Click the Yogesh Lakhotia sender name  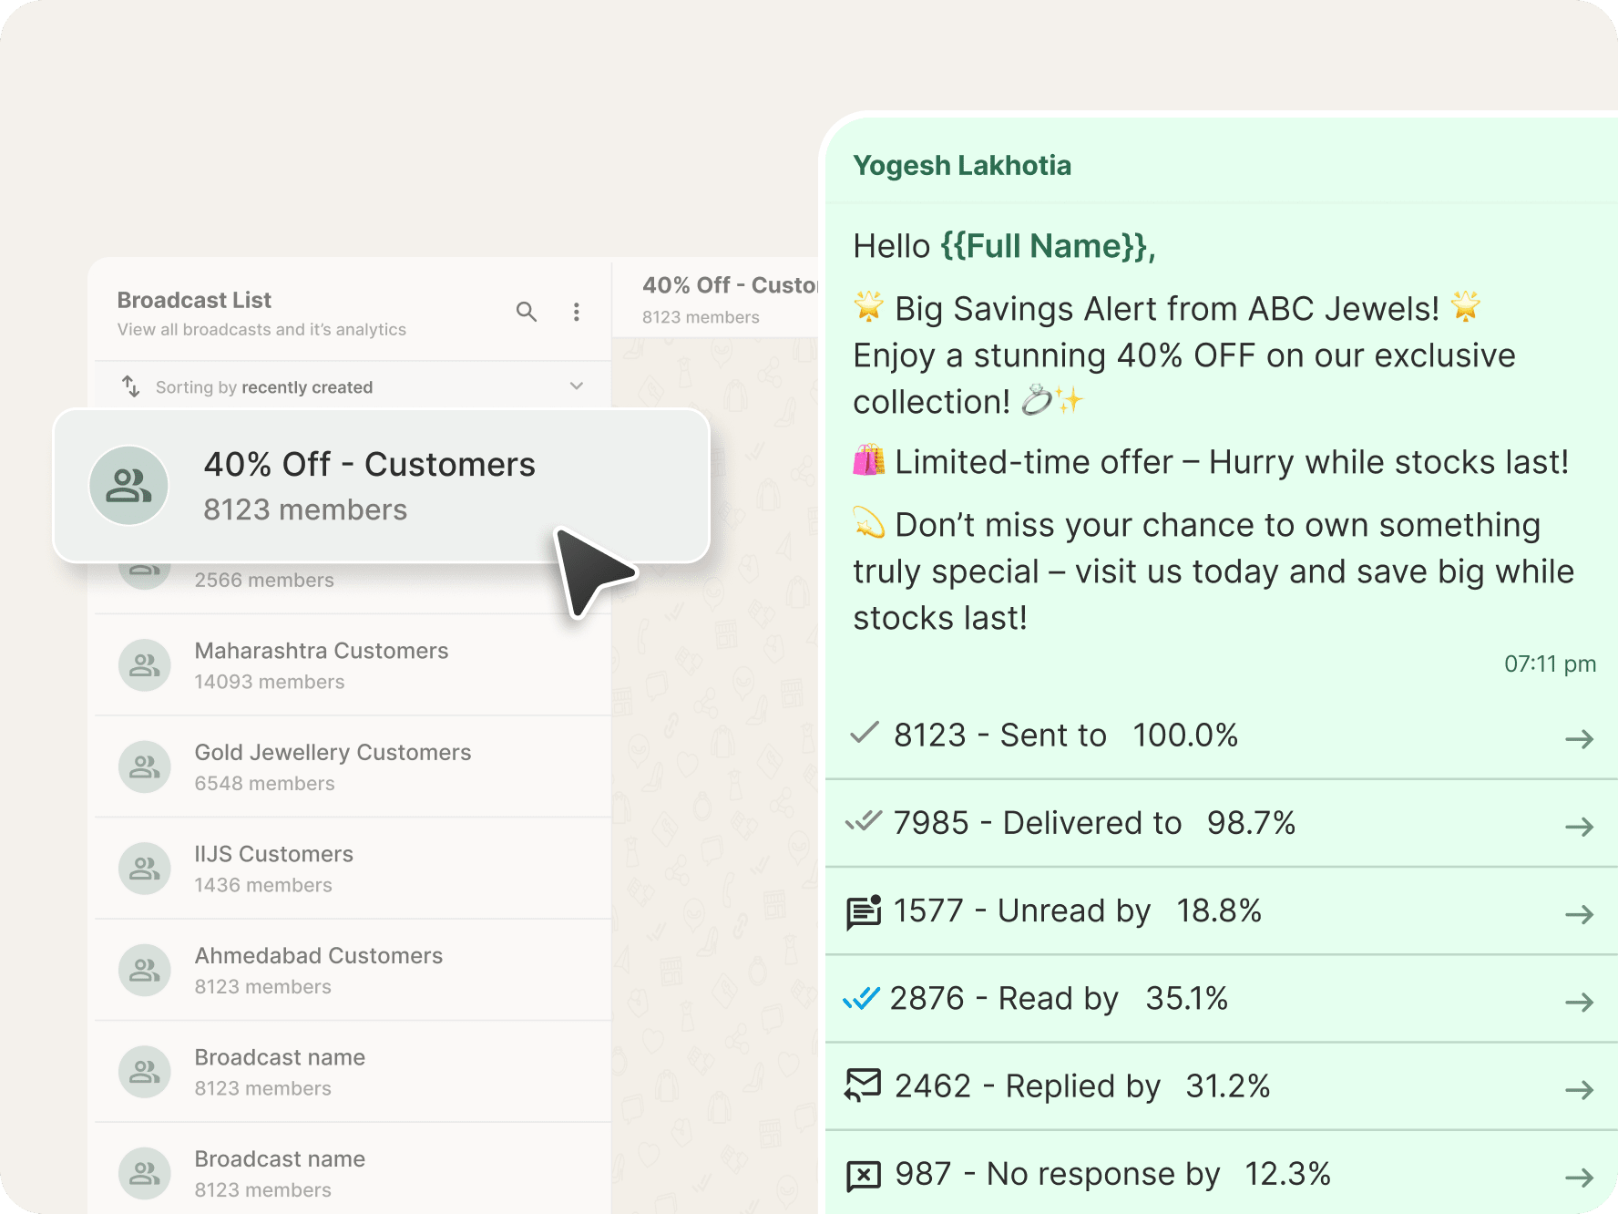[x=961, y=166]
